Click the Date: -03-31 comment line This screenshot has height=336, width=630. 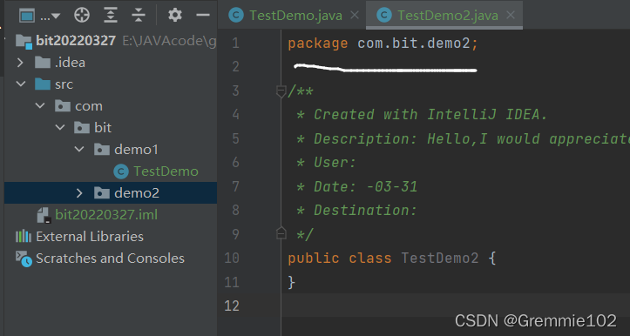(x=356, y=186)
